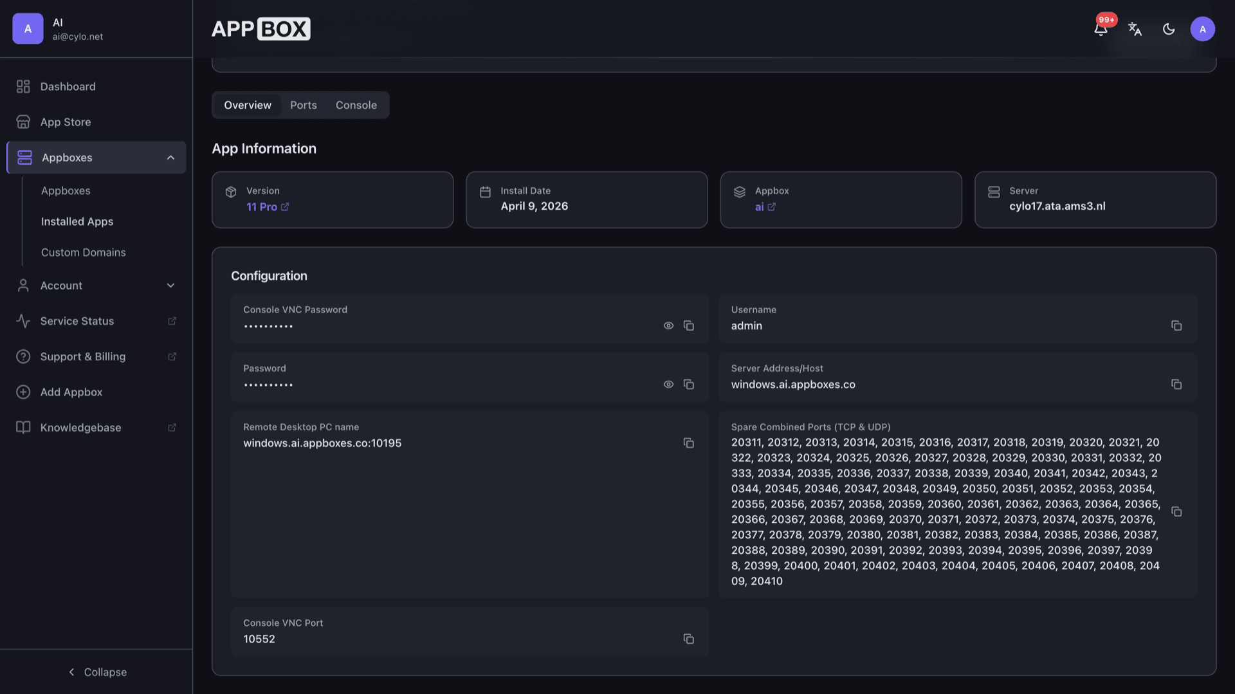Click the Dashboard grid icon
This screenshot has height=694, width=1235.
coord(23,87)
